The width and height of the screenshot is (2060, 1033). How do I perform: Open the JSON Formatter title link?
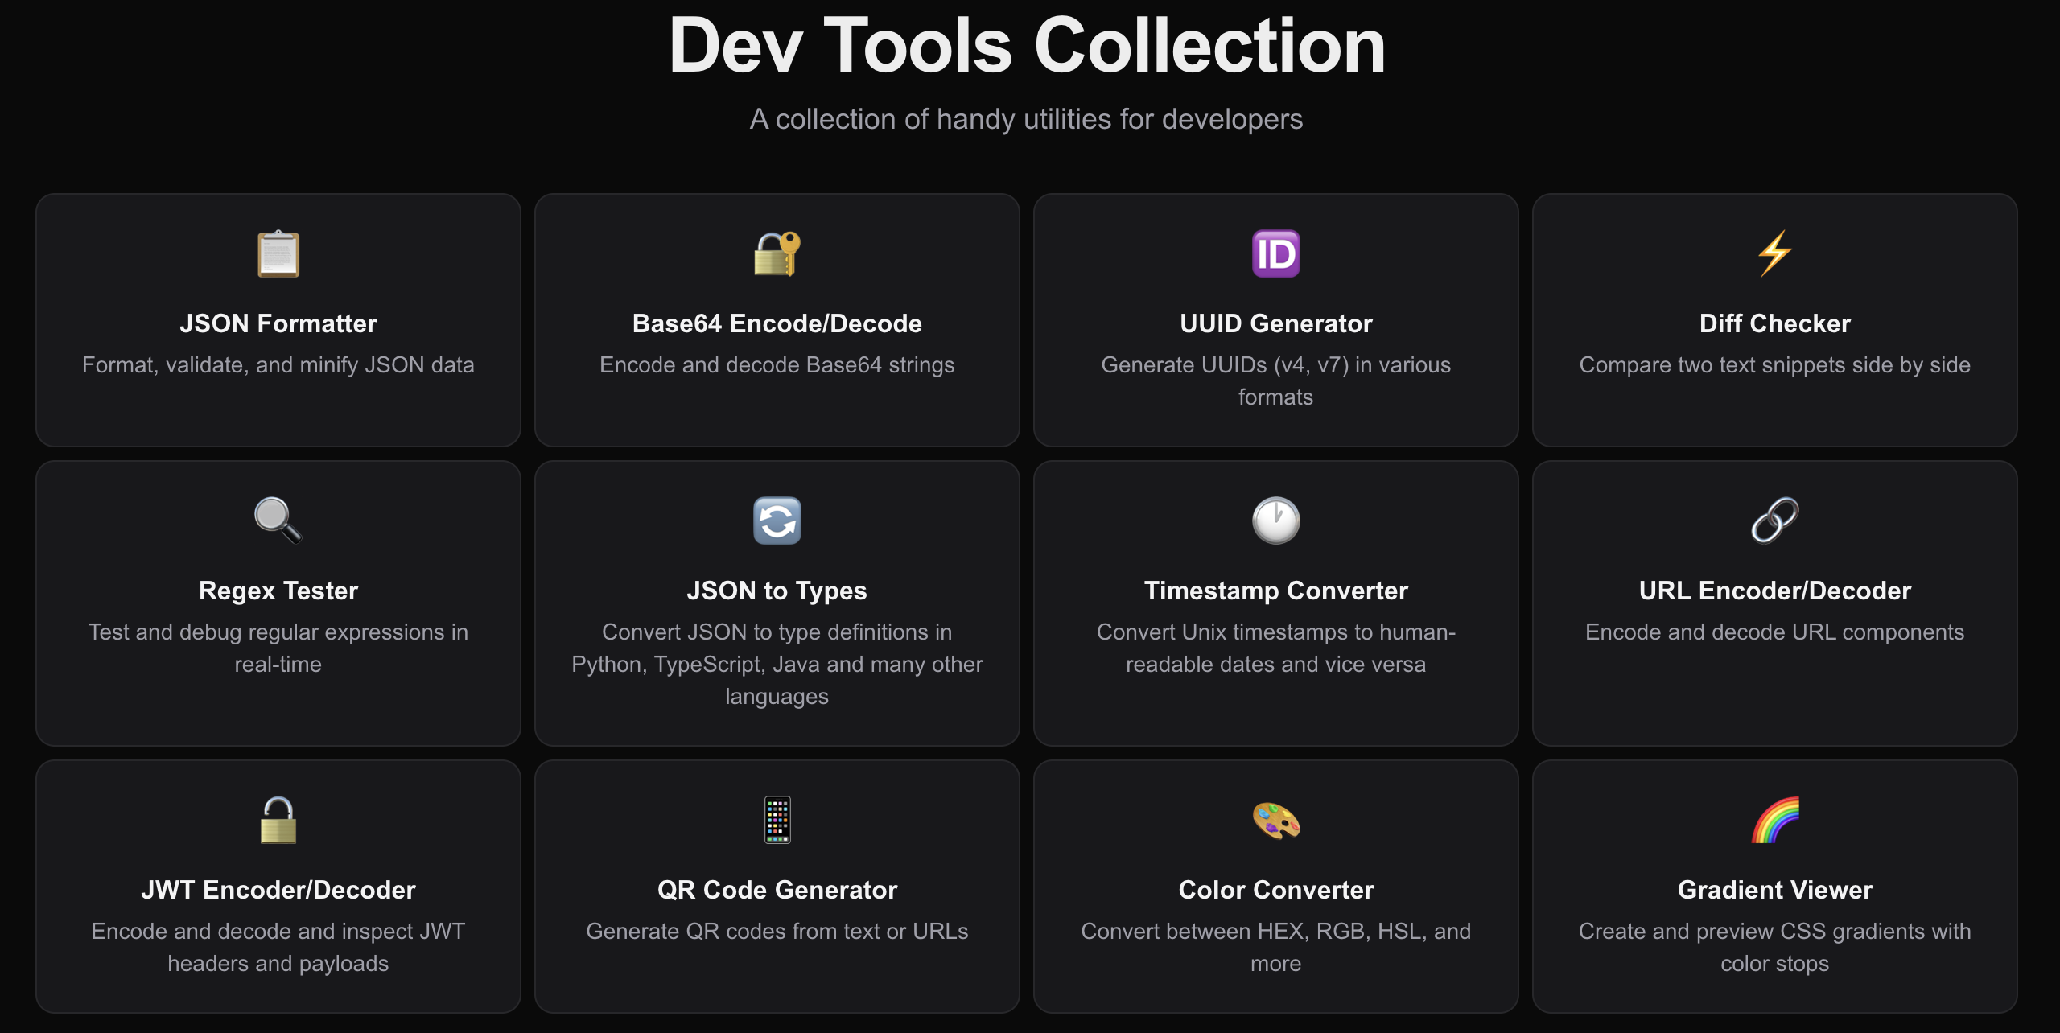click(x=278, y=323)
